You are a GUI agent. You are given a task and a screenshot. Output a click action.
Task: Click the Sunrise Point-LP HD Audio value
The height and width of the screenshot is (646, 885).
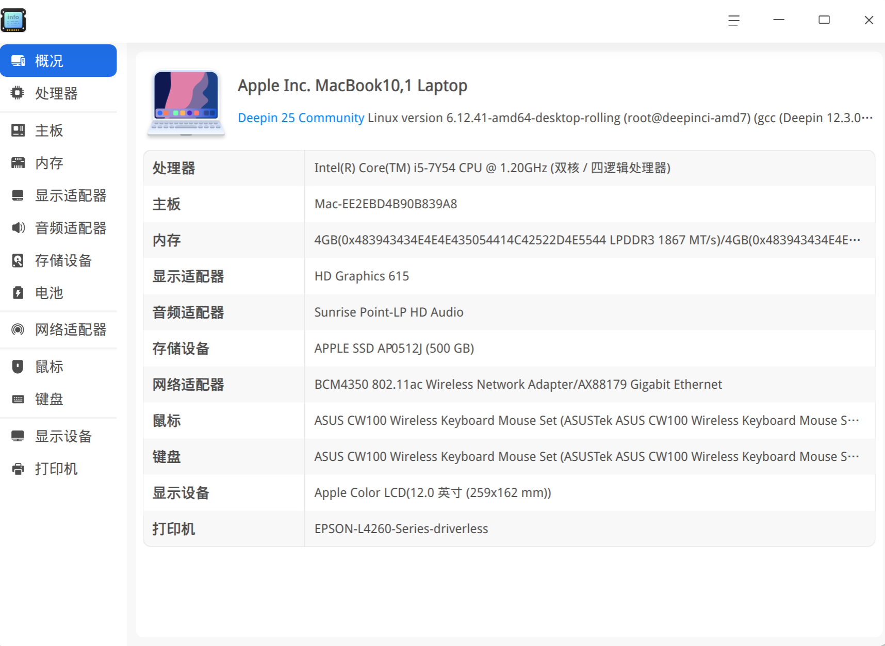(x=389, y=312)
